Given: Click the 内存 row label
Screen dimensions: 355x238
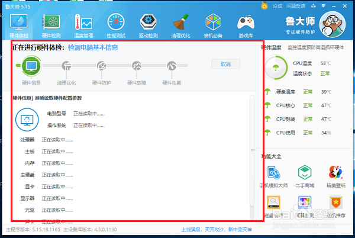Looking at the screenshot, I should [30, 163].
